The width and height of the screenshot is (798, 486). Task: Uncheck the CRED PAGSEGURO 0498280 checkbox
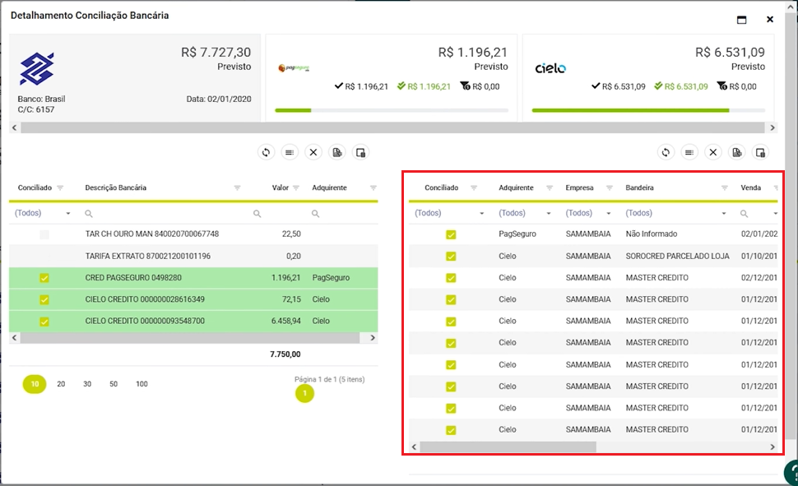coord(44,278)
